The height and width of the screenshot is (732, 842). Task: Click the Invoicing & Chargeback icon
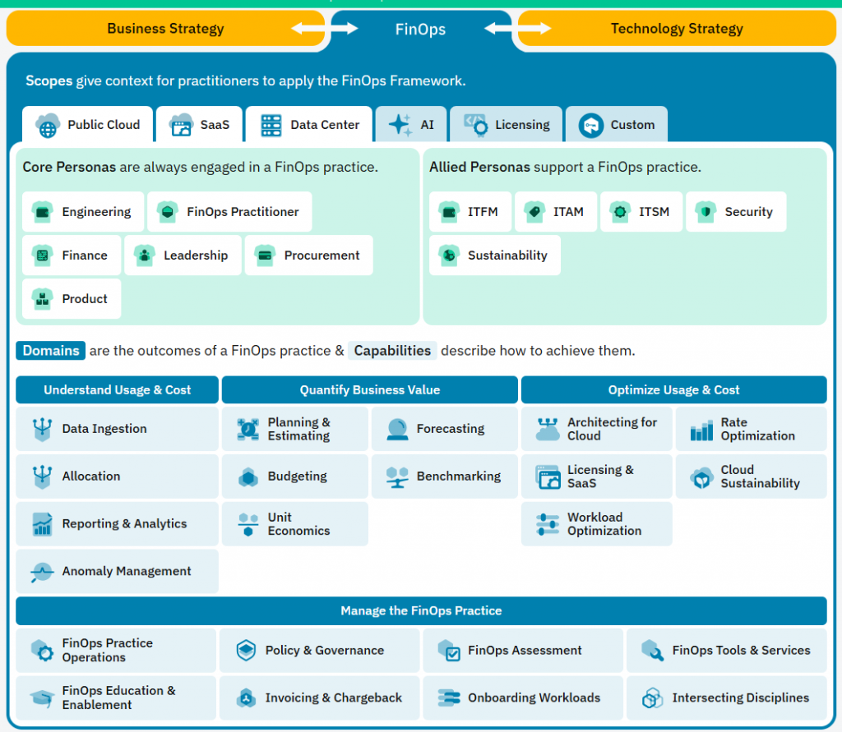pos(246,697)
